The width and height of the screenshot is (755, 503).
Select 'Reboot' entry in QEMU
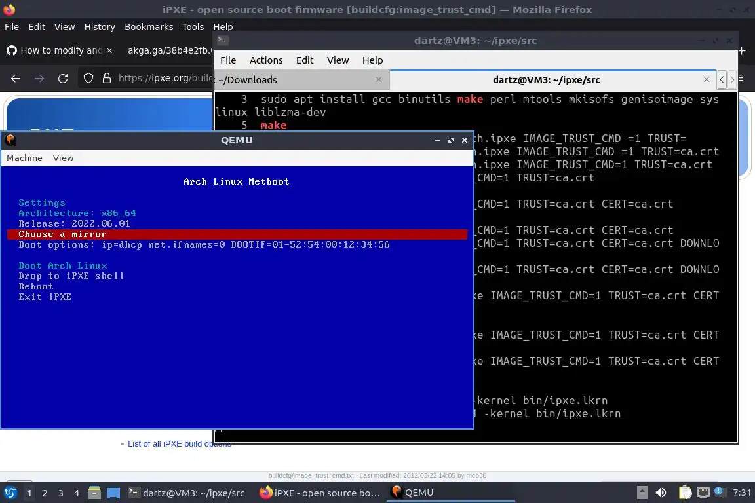(36, 287)
